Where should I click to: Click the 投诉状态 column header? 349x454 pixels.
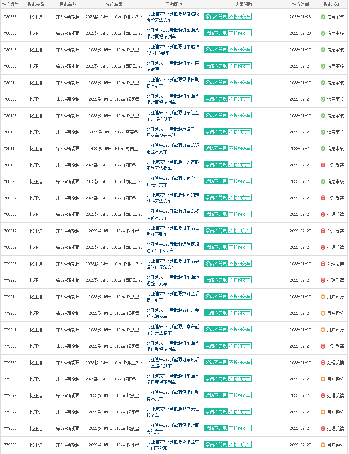pyautogui.click(x=332, y=5)
